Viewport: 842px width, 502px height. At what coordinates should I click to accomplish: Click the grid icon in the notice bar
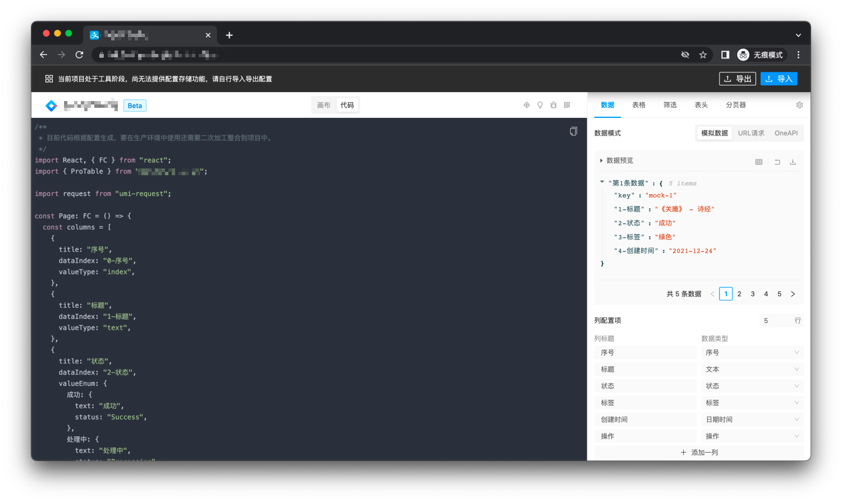49,79
